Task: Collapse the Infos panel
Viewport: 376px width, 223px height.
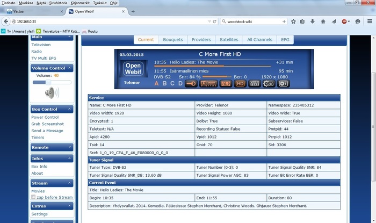Action: (x=70, y=159)
